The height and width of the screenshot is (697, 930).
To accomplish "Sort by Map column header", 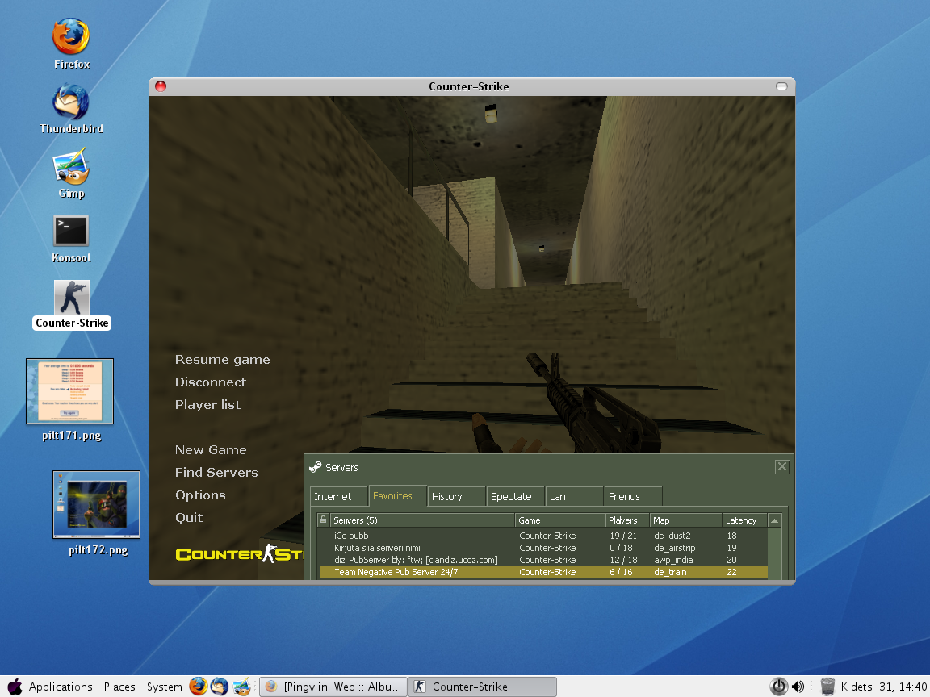I will (686, 520).
